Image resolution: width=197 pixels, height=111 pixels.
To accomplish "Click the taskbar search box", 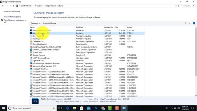I will (x=32, y=108).
